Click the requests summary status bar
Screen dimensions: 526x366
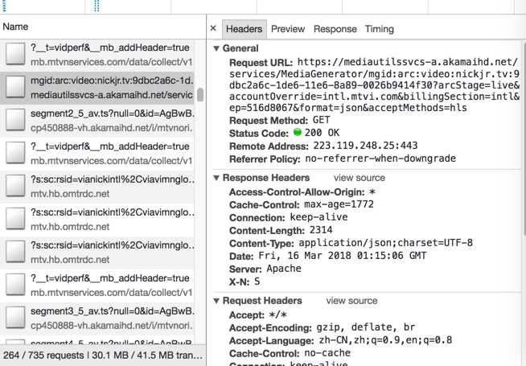pos(103,356)
